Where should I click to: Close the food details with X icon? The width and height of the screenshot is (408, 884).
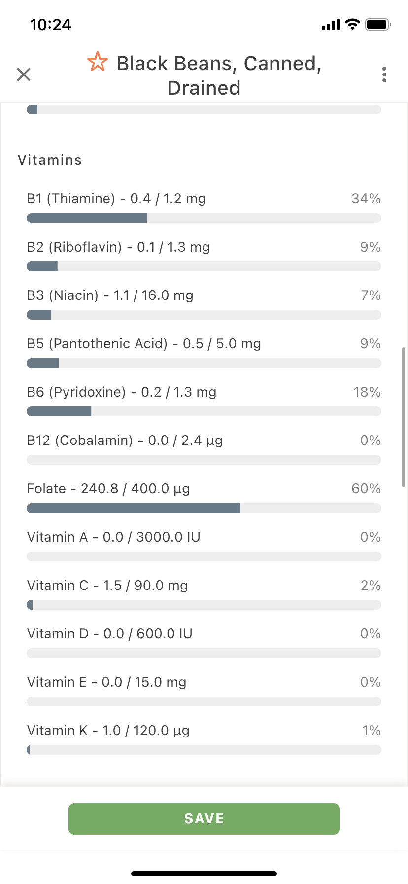pyautogui.click(x=24, y=74)
